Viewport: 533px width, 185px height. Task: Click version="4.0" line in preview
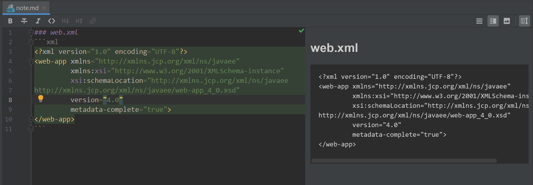pyautogui.click(x=377, y=125)
